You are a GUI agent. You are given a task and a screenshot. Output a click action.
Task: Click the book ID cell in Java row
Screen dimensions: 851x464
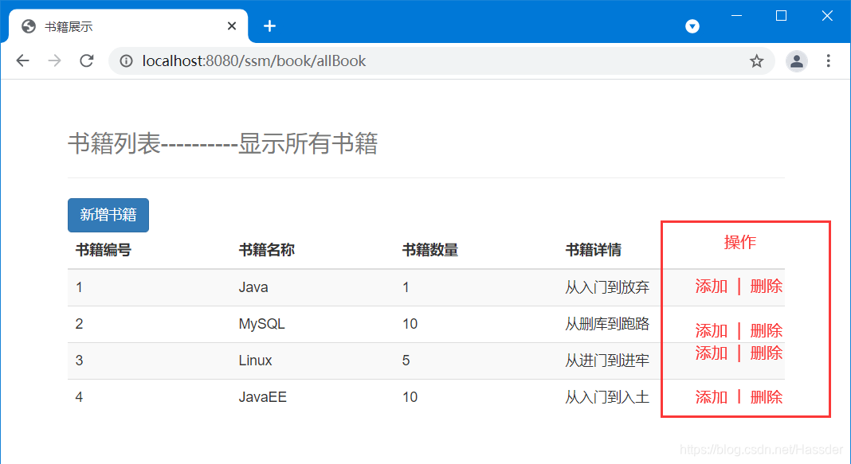(x=79, y=287)
